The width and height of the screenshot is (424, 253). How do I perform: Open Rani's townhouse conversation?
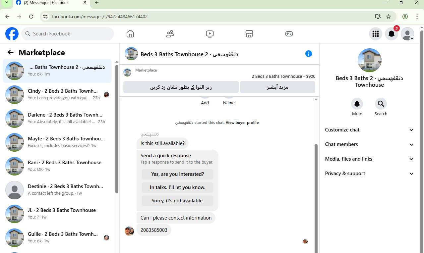[x=57, y=166]
